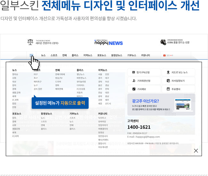Image resolution: width=208 pixels, height=176 pixels.
Task: Click the red icon right of 커뮤니티 in nav bar
Action: coord(164,55)
